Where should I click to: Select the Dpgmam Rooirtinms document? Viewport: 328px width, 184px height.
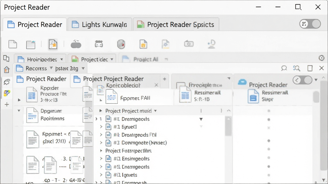46,115
